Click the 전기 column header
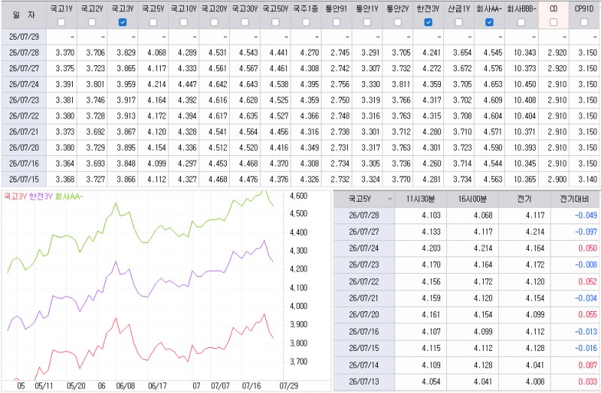 coord(524,199)
